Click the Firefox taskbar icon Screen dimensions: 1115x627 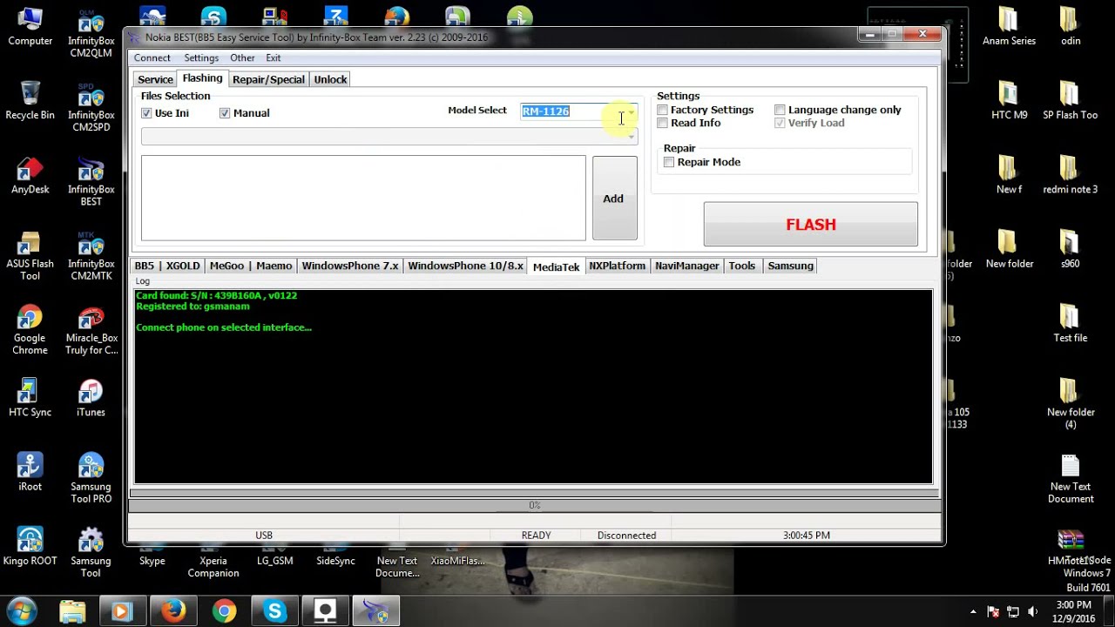click(172, 611)
